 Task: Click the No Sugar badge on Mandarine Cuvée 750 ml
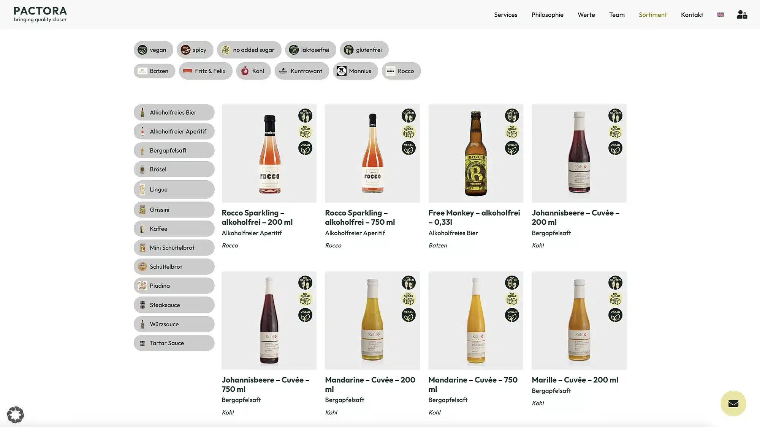(512, 299)
